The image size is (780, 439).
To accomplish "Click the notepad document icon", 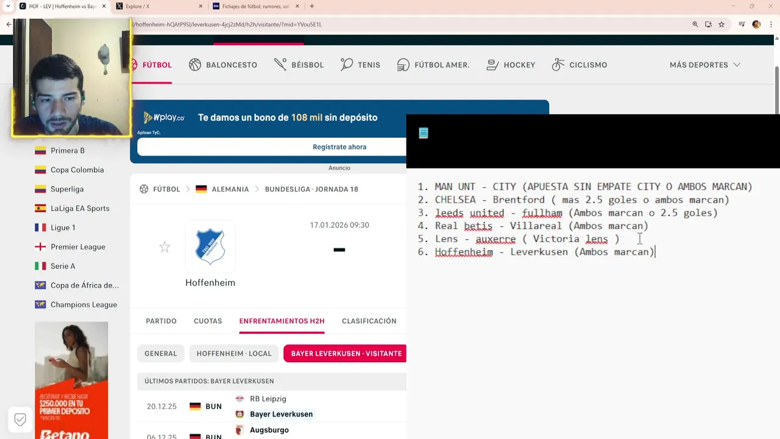I will pos(424,133).
